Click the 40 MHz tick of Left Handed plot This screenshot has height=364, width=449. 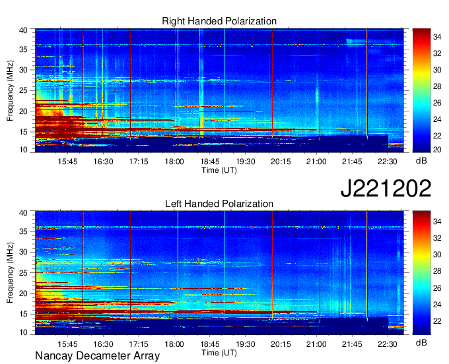pyautogui.click(x=24, y=213)
